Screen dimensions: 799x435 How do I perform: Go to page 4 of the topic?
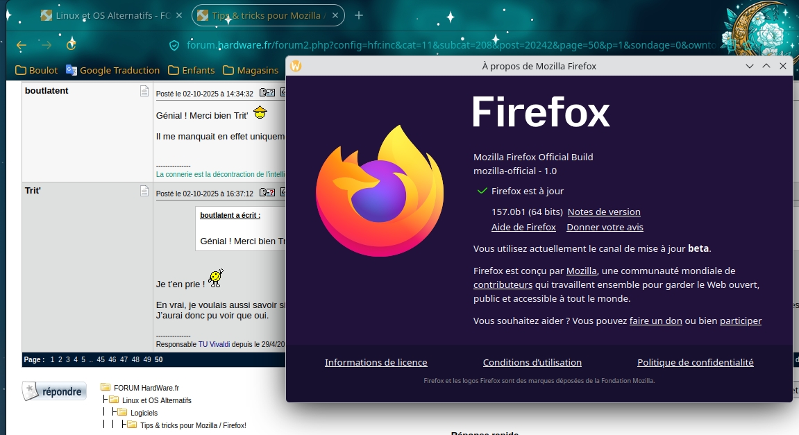[76, 359]
